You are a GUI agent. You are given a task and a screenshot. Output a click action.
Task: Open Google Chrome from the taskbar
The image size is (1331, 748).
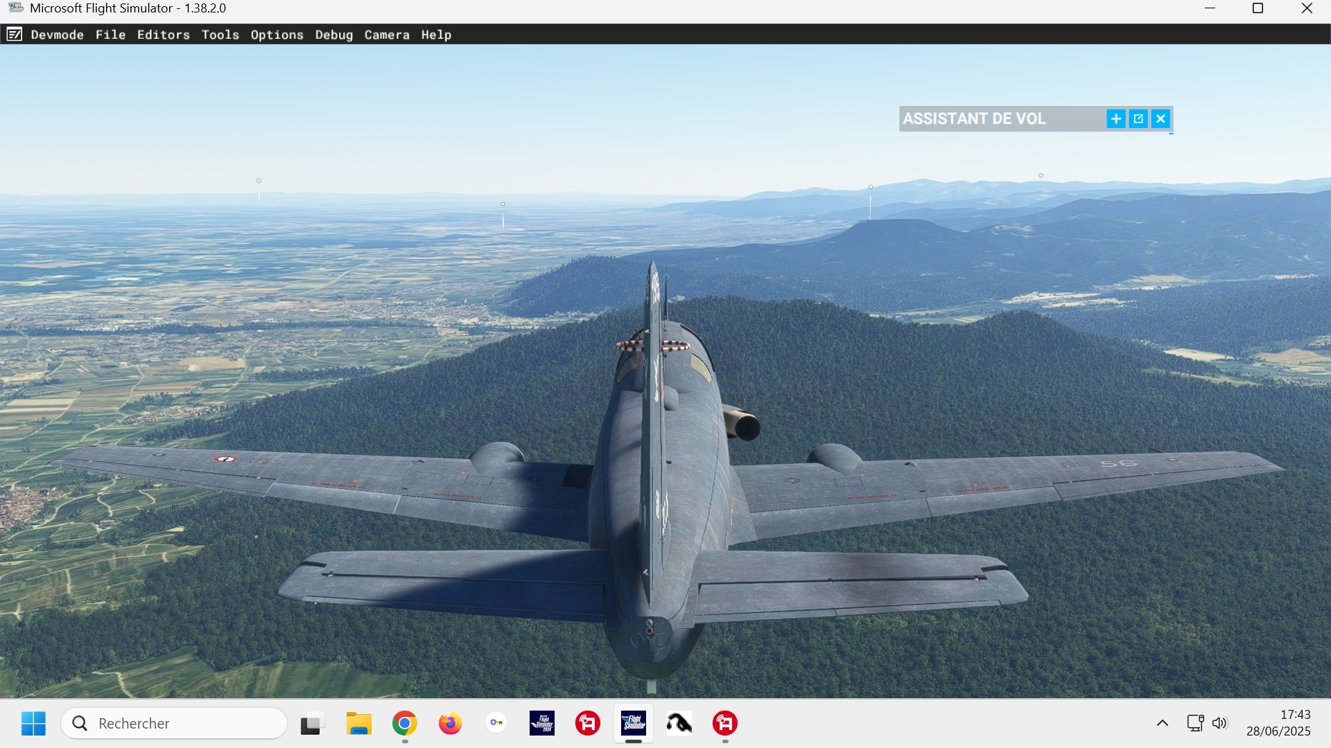[x=404, y=724]
